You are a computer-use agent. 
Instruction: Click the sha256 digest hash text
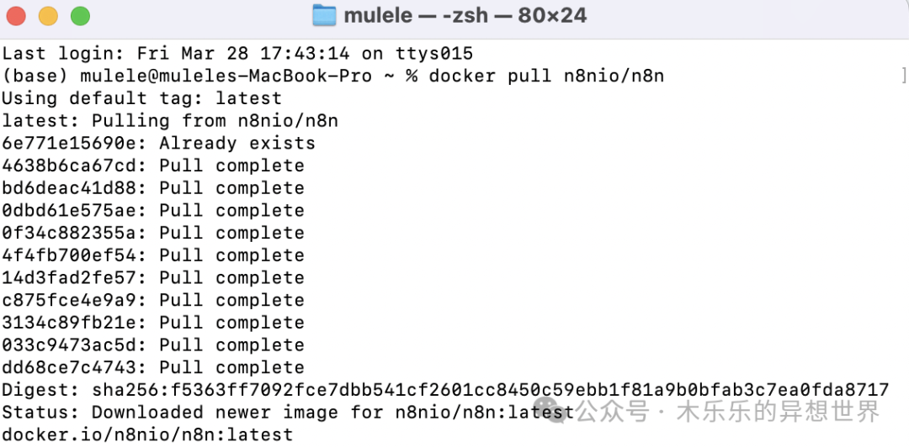coord(491,390)
